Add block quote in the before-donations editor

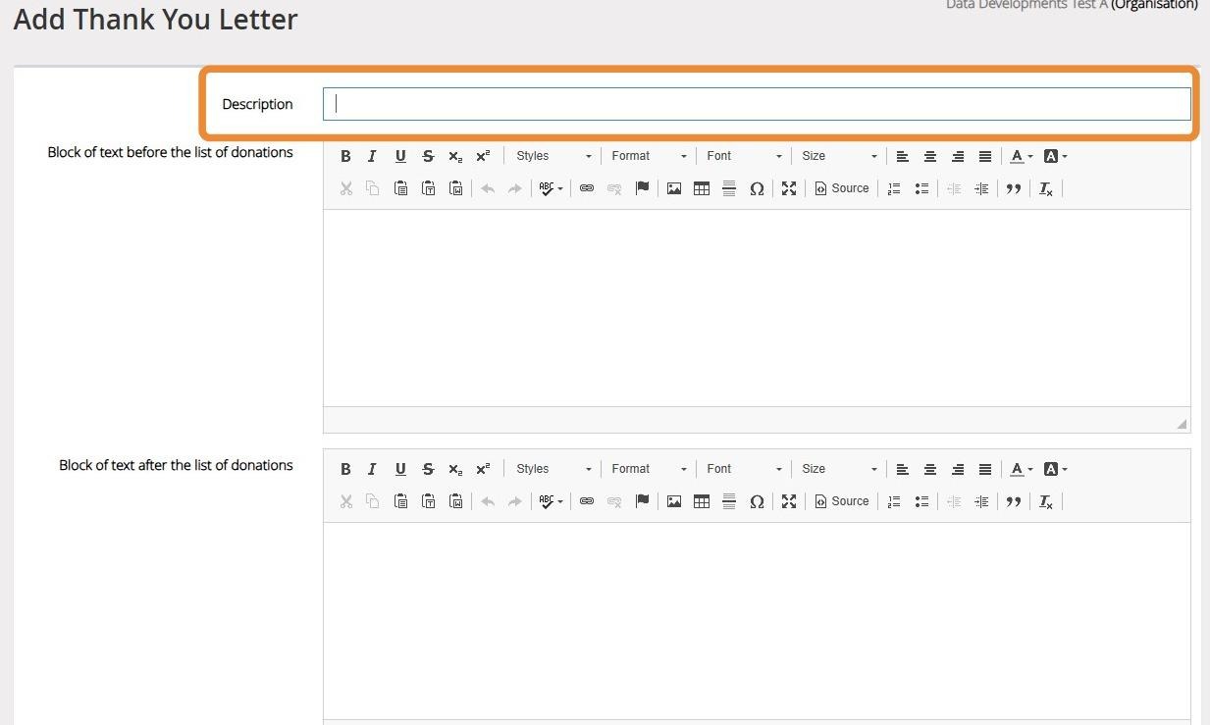click(x=1014, y=188)
